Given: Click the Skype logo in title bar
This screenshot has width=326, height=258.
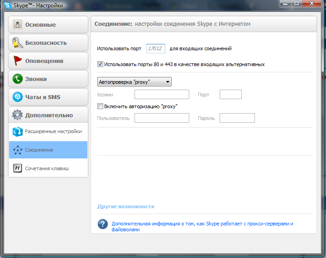Looking at the screenshot, I should [x=7, y=6].
